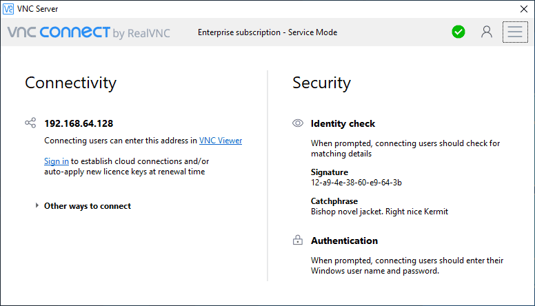Open the VNC Viewer link
This screenshot has width=535, height=306.
221,141
